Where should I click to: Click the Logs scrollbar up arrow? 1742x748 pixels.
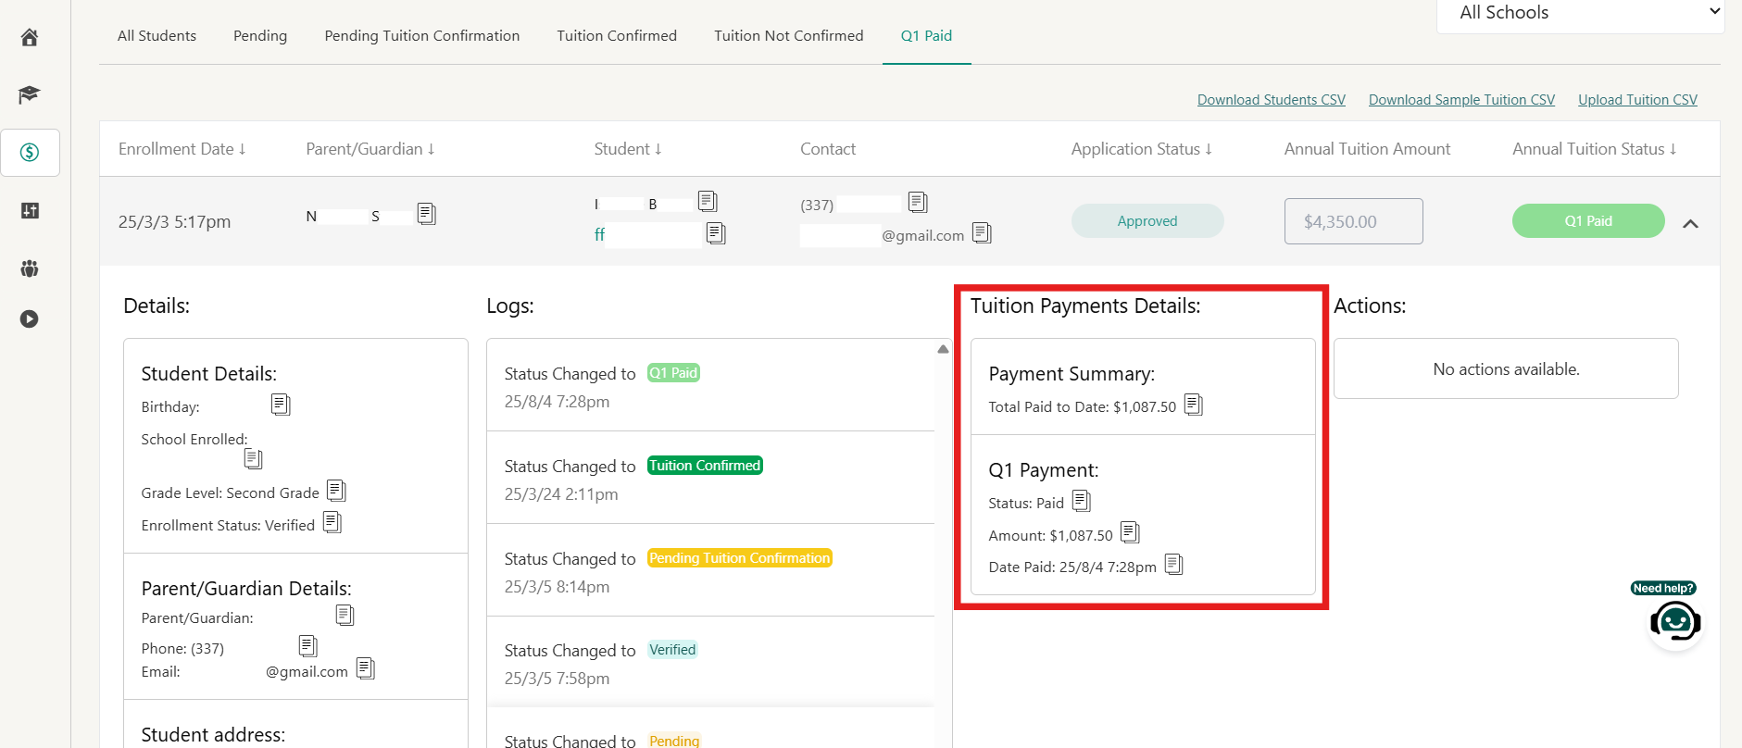click(x=943, y=349)
